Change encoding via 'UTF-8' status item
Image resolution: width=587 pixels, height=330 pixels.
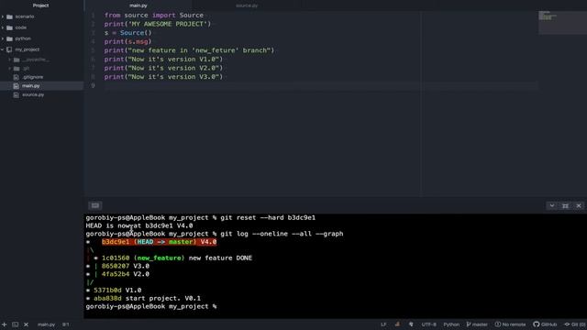[428, 324]
